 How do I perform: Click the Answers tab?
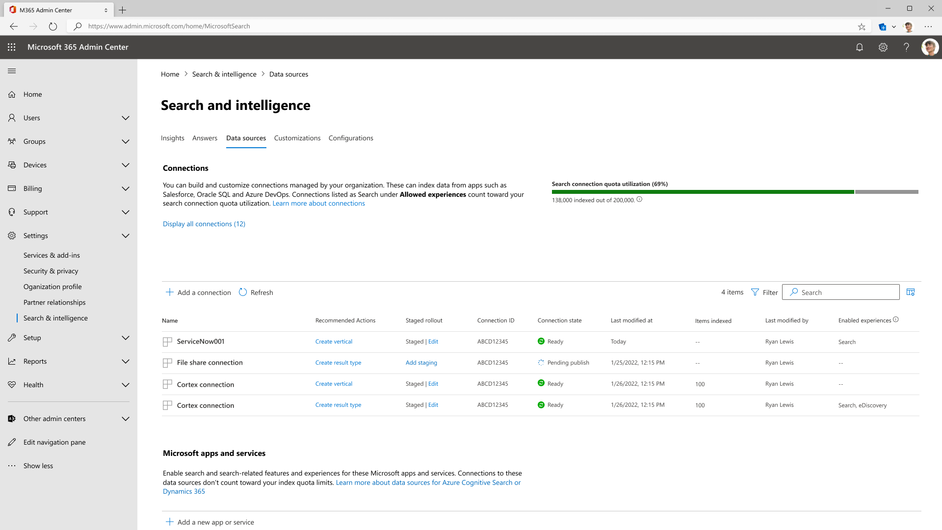205,138
